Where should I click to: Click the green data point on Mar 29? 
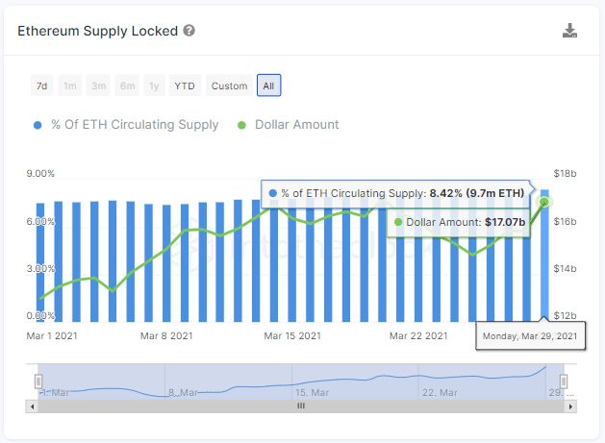click(x=544, y=202)
